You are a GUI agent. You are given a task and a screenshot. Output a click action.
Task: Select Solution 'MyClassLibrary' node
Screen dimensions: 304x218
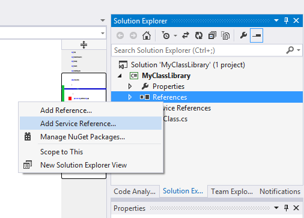click(x=188, y=65)
